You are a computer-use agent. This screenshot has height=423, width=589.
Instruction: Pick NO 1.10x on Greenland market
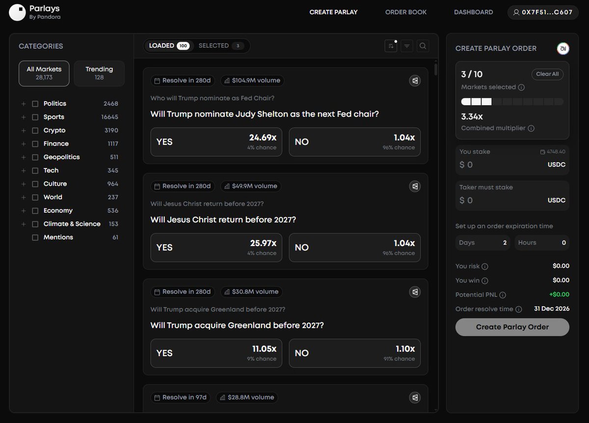[354, 353]
